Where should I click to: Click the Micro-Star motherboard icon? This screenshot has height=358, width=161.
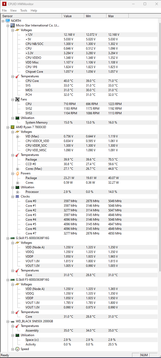(x=13, y=25)
